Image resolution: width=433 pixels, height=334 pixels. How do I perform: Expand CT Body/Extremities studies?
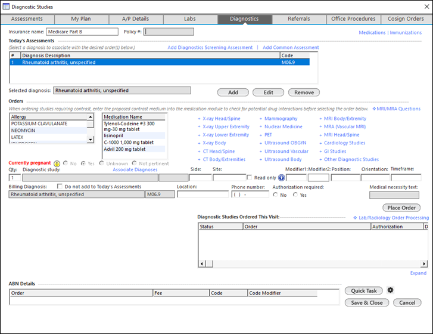(224, 159)
